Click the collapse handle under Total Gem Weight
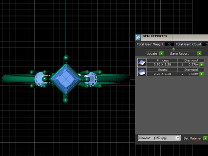Screen dimensions: 208x156 click(x=174, y=49)
